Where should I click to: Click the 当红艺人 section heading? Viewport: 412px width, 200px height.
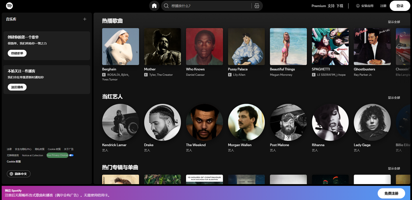(x=112, y=97)
